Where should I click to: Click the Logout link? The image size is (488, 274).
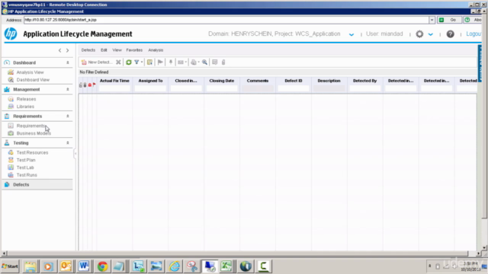(x=474, y=33)
